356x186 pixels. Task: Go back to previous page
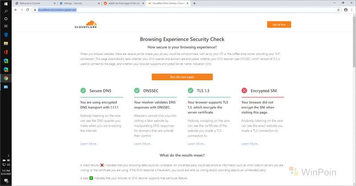(16, 10)
